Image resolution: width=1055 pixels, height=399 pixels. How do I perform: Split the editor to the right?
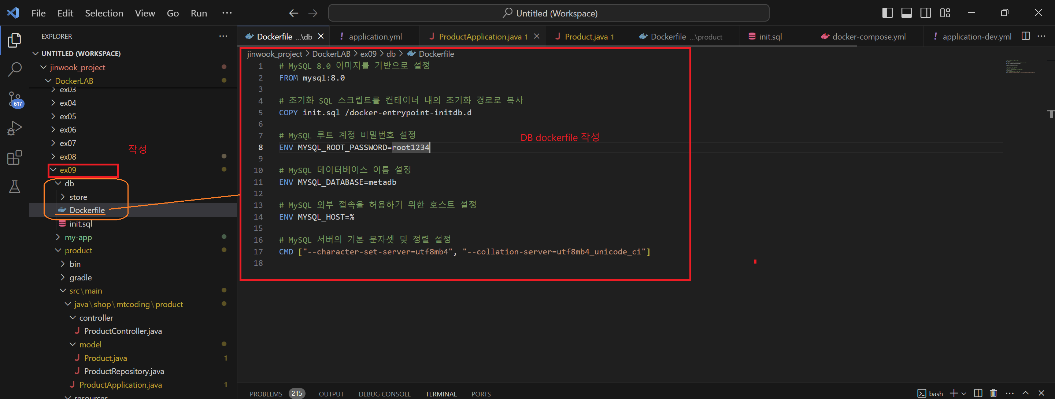pos(1026,36)
